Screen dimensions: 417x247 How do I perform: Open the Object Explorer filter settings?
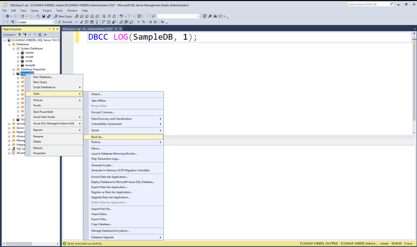(35, 35)
